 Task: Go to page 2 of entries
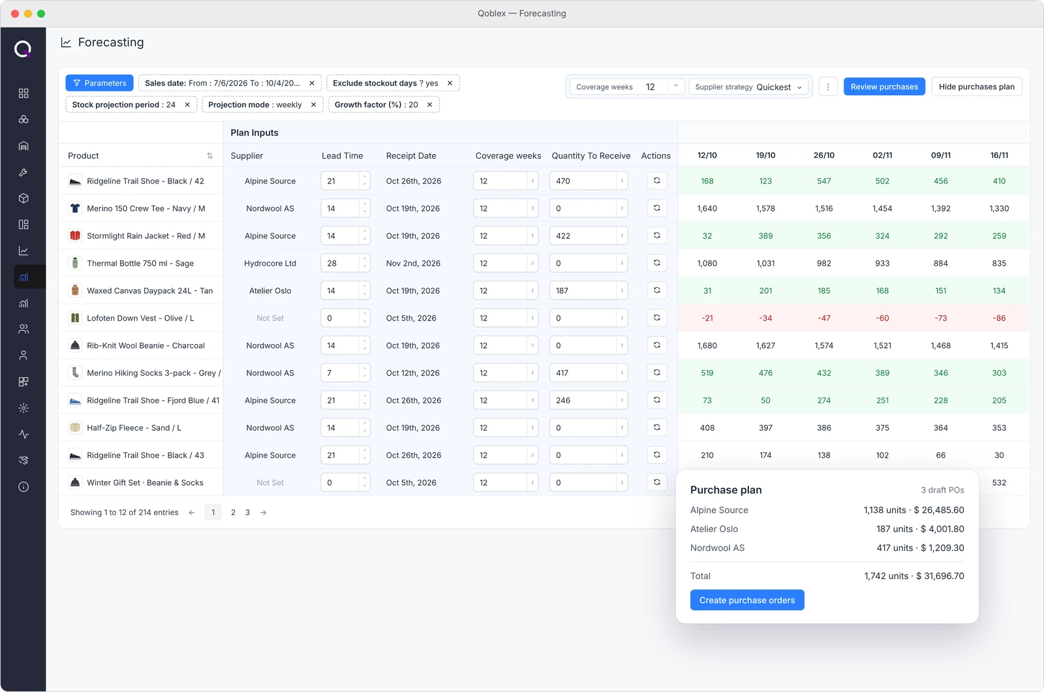pos(233,512)
